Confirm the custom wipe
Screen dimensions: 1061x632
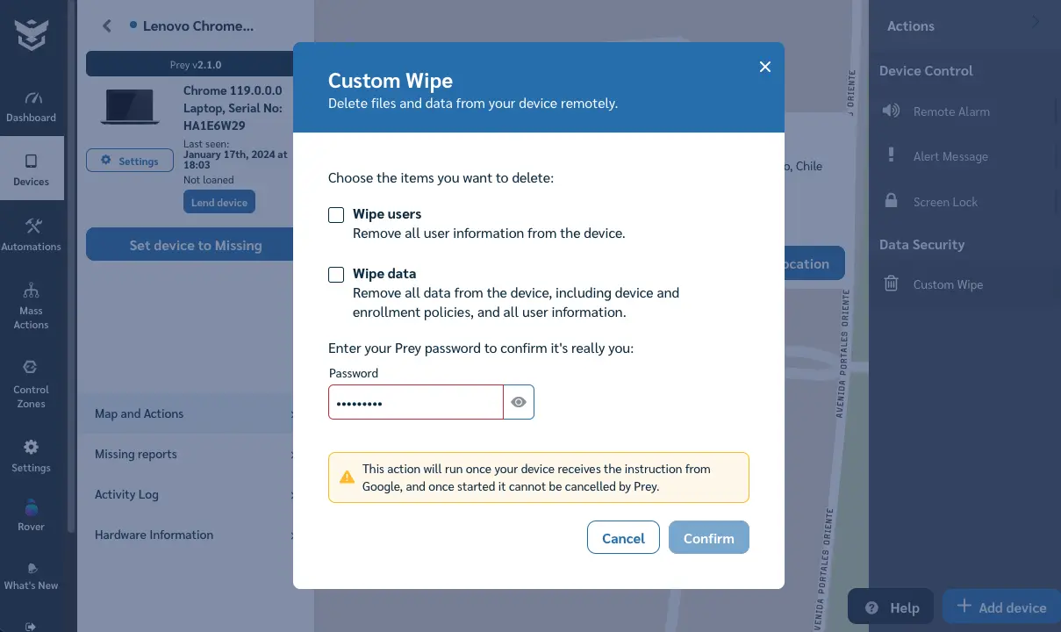click(x=709, y=538)
